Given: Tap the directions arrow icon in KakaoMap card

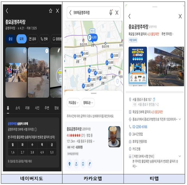Looking at the screenshot, I should click(90, 164).
